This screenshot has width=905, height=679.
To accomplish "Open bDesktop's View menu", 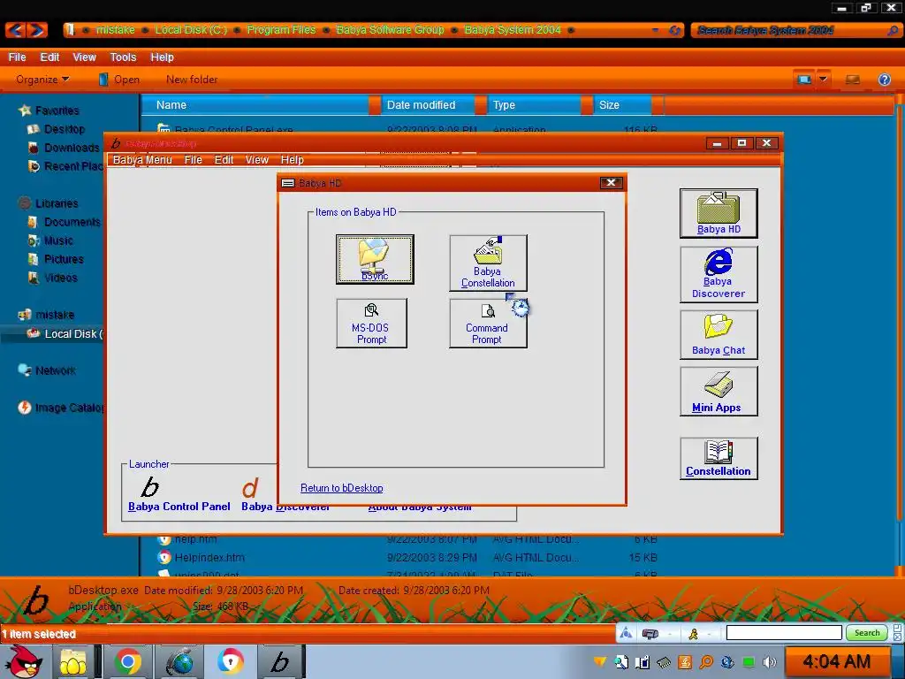I will point(257,160).
